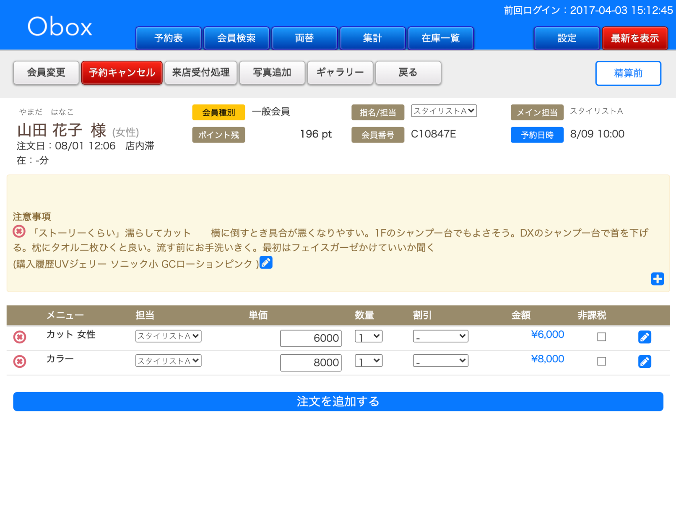The width and height of the screenshot is (676, 507).
Task: Switch to the 予約表 tab
Action: [168, 38]
